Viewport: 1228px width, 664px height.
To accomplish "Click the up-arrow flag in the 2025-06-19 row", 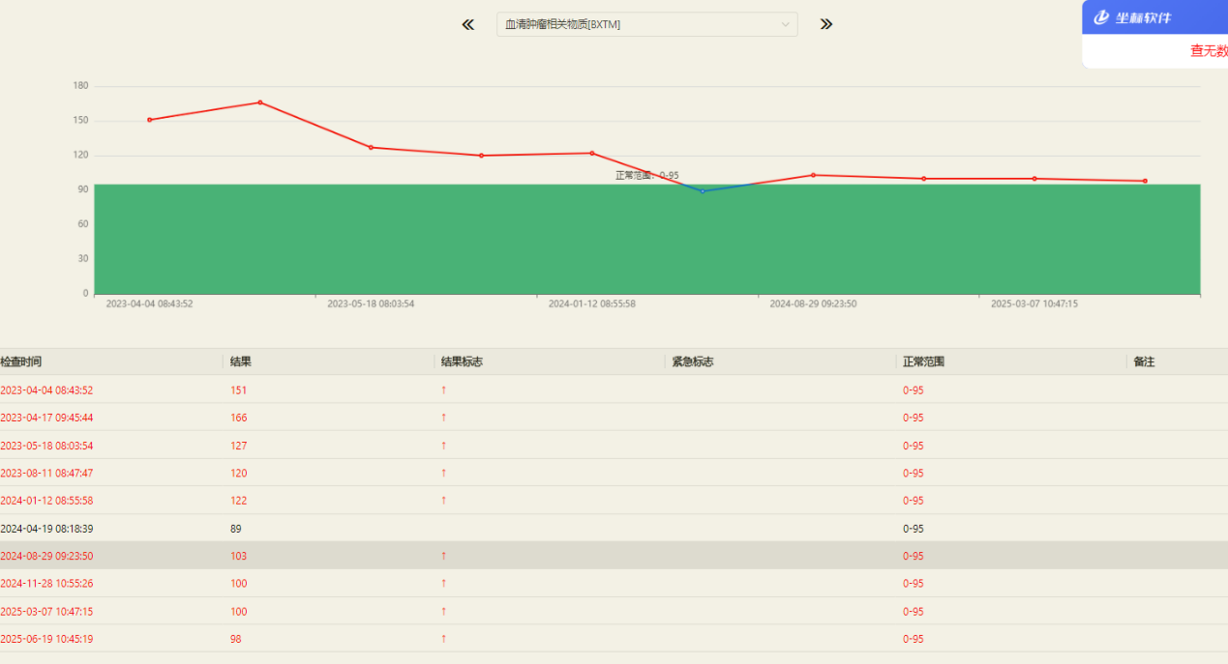I will coord(443,639).
